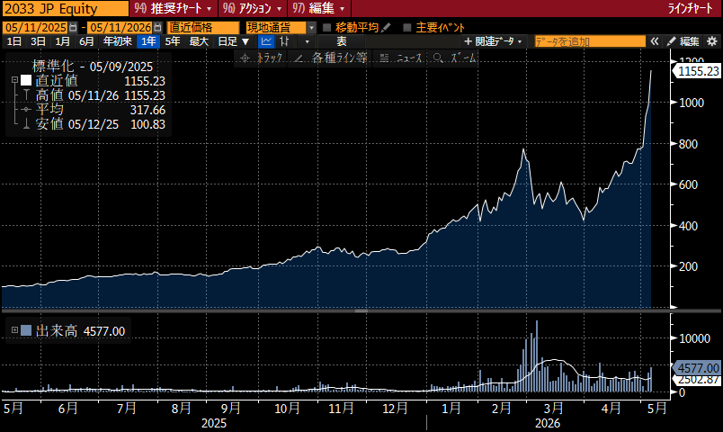The width and height of the screenshot is (723, 432).
Task: Select the 最大 range tab
Action: 199,41
